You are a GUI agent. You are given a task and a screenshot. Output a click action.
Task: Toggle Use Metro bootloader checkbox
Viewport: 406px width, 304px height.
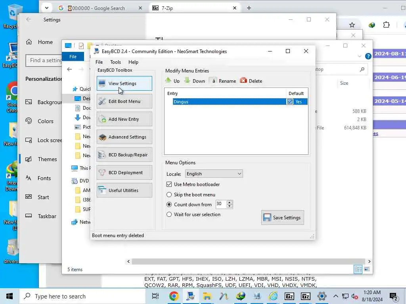(x=169, y=184)
